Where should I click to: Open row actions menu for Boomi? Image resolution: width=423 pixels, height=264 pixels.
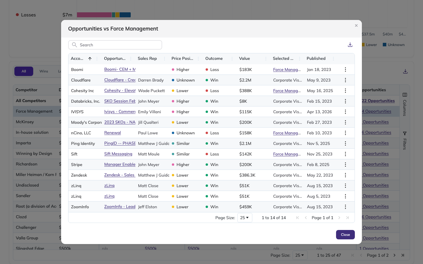click(x=345, y=70)
